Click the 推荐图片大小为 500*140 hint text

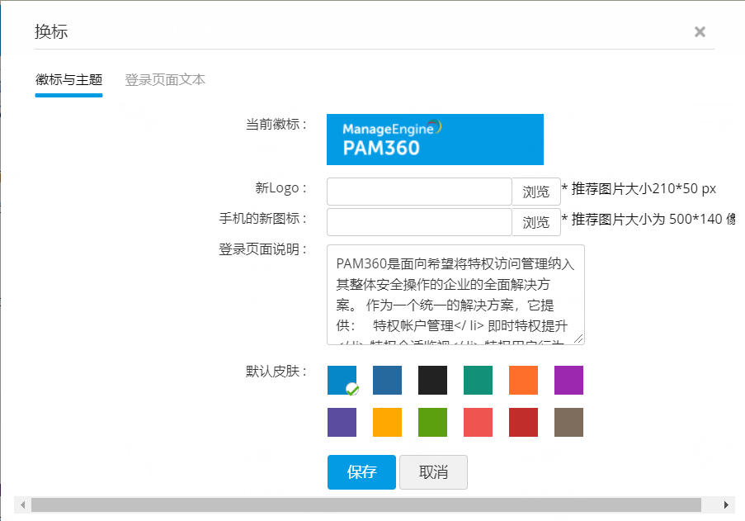pyautogui.click(x=648, y=219)
